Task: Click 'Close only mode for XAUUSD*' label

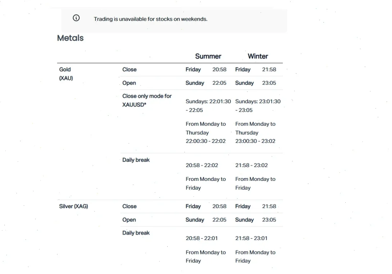Action: (147, 100)
